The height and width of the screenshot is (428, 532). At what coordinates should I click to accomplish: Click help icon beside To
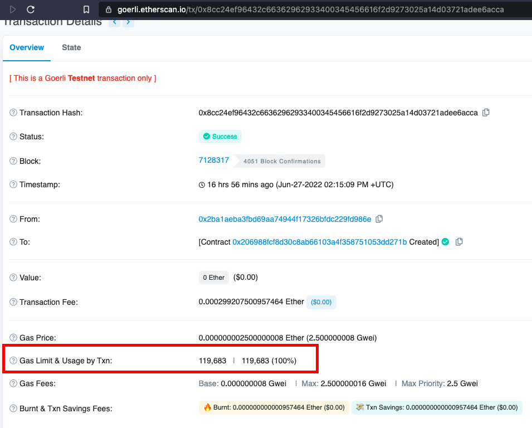(13, 242)
